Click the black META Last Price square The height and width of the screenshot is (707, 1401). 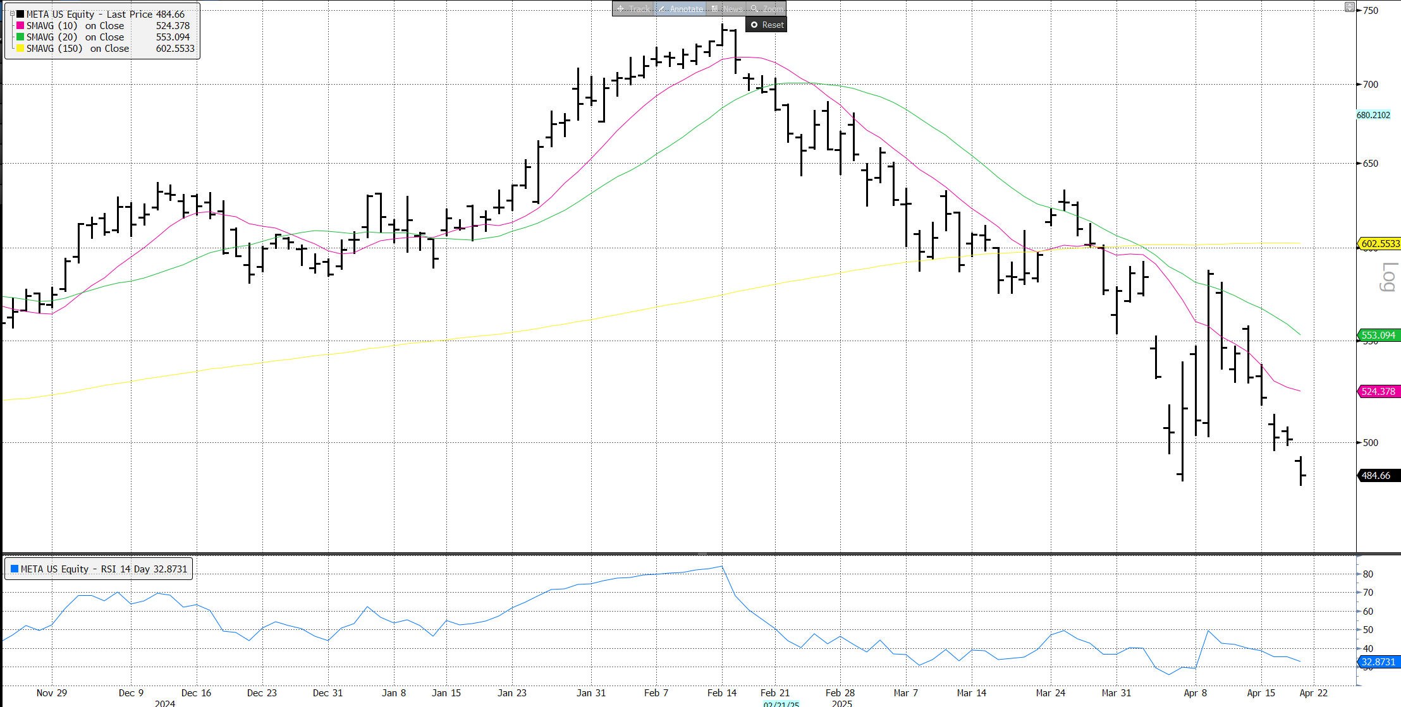pos(20,14)
